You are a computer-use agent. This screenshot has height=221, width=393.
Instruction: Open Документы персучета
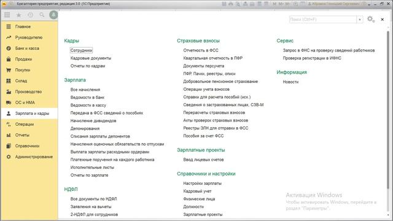(203, 66)
